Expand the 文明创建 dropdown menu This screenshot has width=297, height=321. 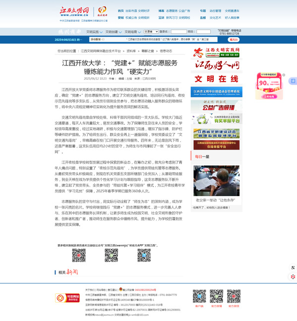(114, 32)
